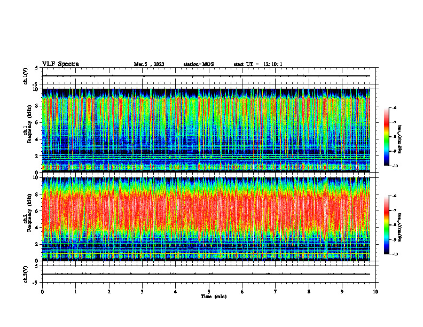
Task: Click the "station=MOS" header text
Action: point(199,64)
